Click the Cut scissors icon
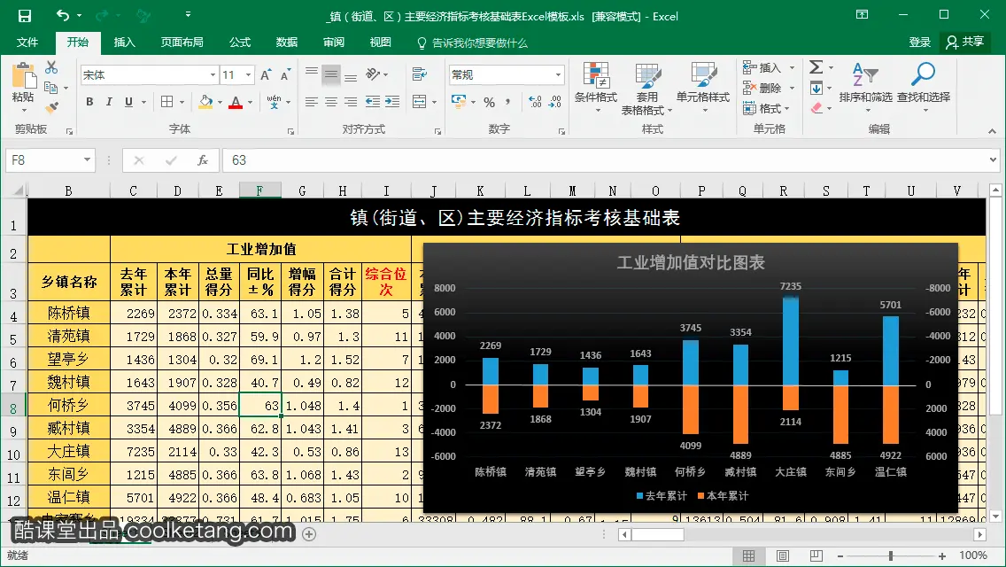This screenshot has height=567, width=1006. 51,67
